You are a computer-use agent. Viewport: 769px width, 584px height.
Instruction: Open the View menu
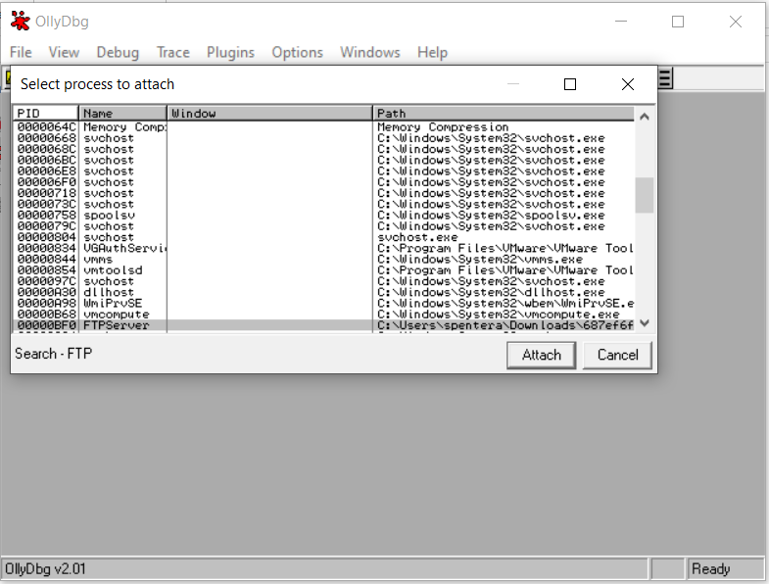[64, 52]
